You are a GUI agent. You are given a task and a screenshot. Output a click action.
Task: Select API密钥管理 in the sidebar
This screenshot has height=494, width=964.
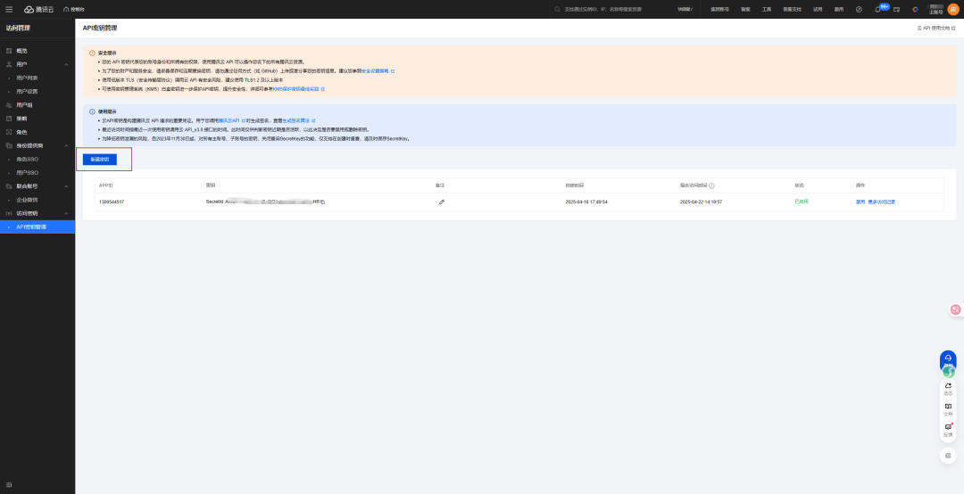(37, 226)
